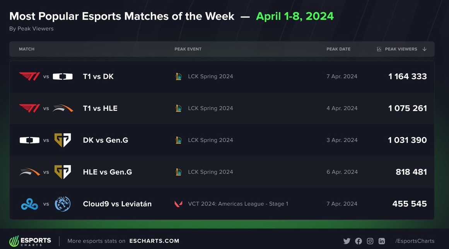Sort by Peak Viewers arrow
Screen dimensions: 449x249
(x=424, y=49)
